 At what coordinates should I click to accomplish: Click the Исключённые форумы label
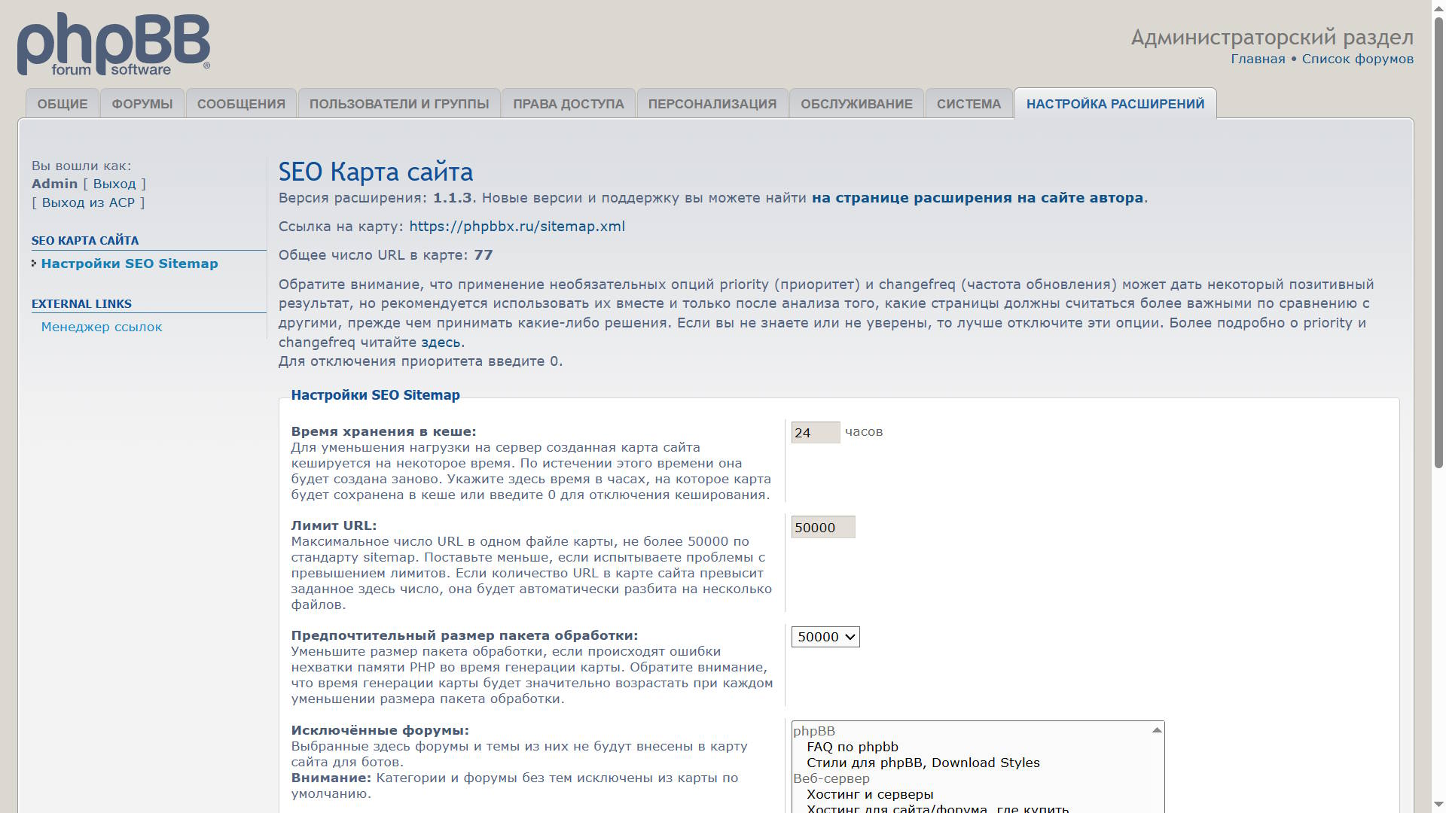[380, 730]
